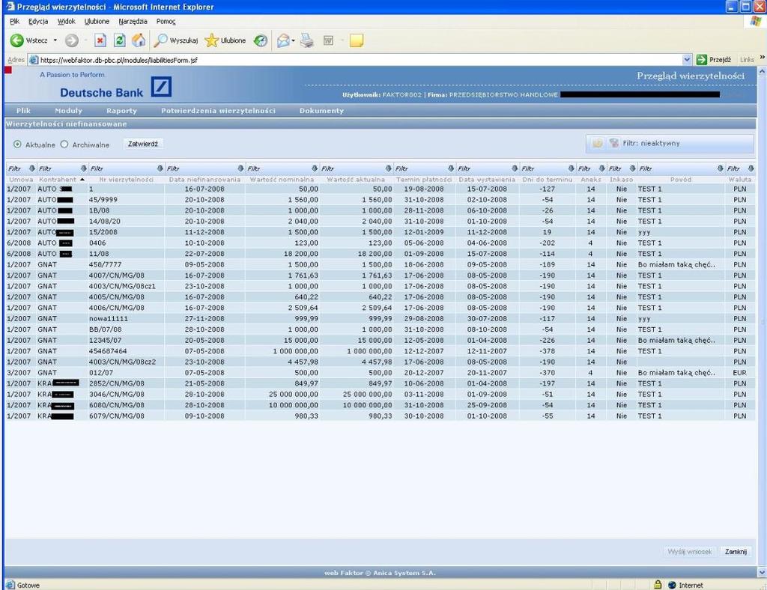Click the Przejdź go button

pos(714,60)
